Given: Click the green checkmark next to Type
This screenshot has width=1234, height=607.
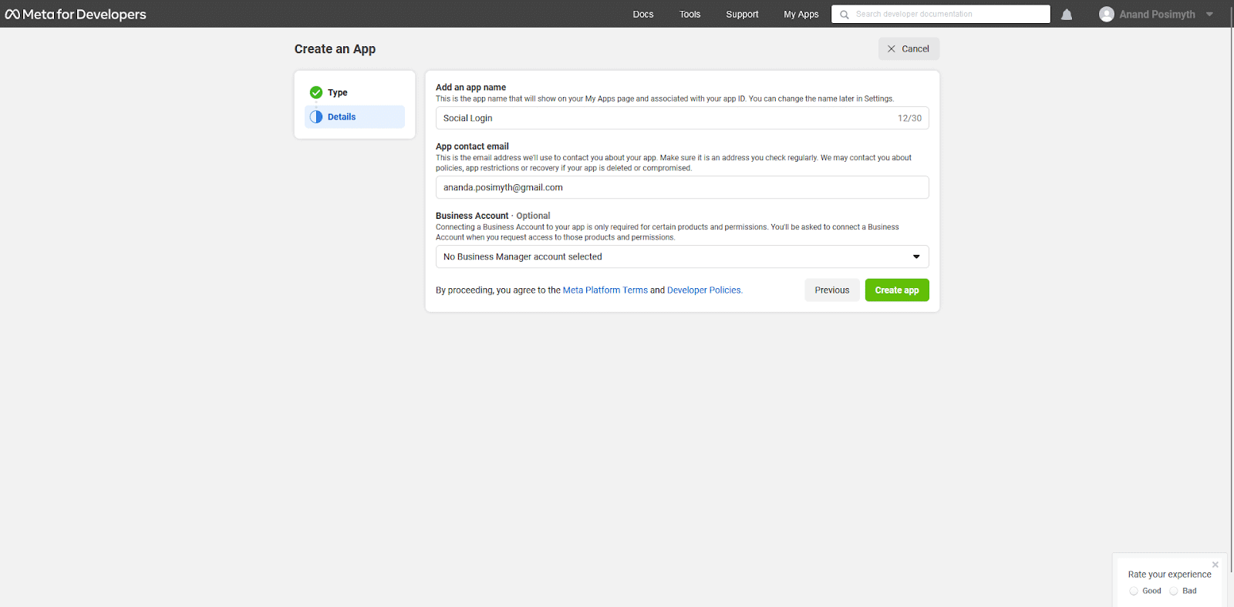Looking at the screenshot, I should (x=316, y=92).
